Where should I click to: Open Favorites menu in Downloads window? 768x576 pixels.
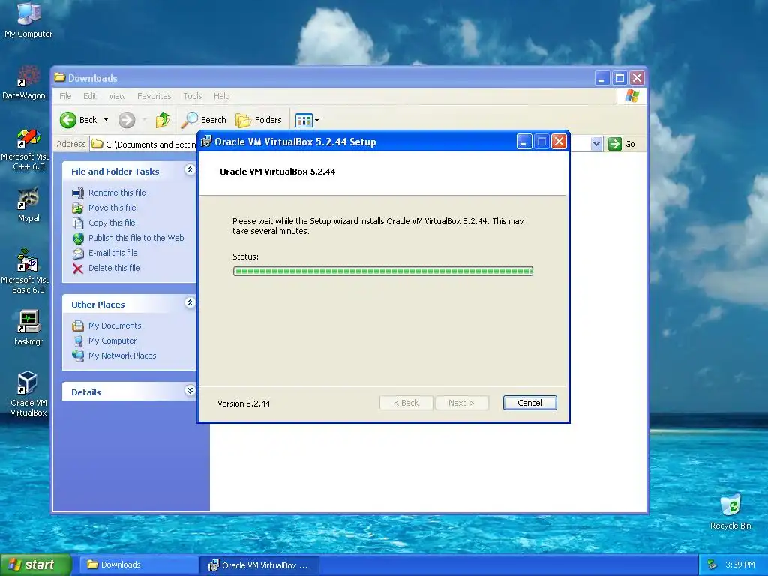point(154,96)
